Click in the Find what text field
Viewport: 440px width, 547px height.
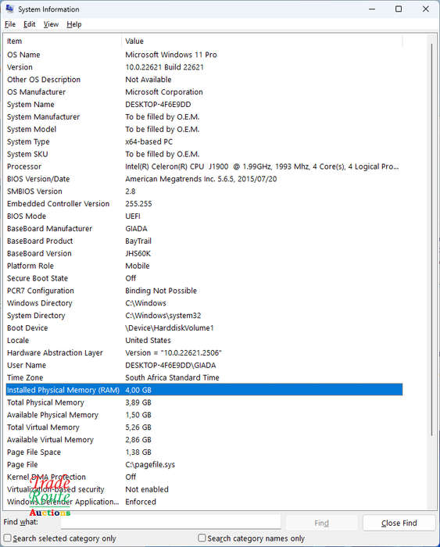click(171, 522)
